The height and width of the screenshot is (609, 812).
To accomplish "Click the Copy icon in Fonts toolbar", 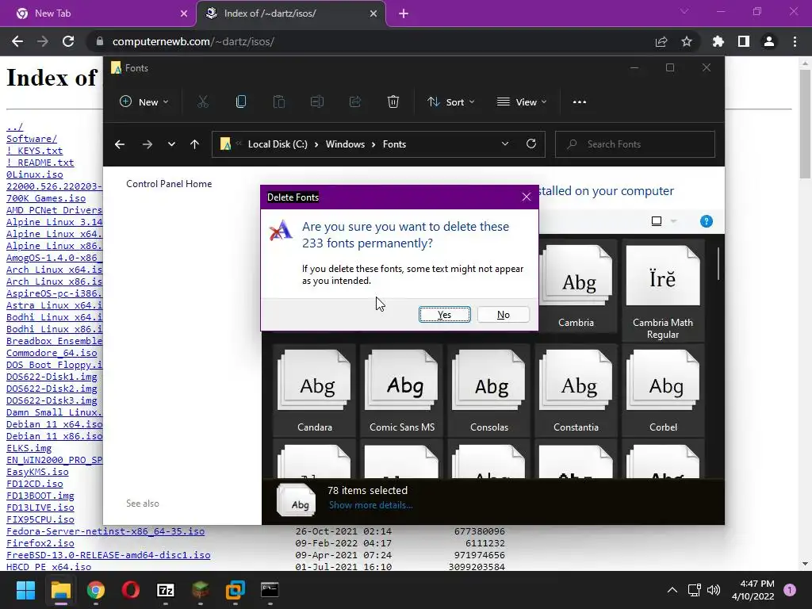I will (x=241, y=102).
